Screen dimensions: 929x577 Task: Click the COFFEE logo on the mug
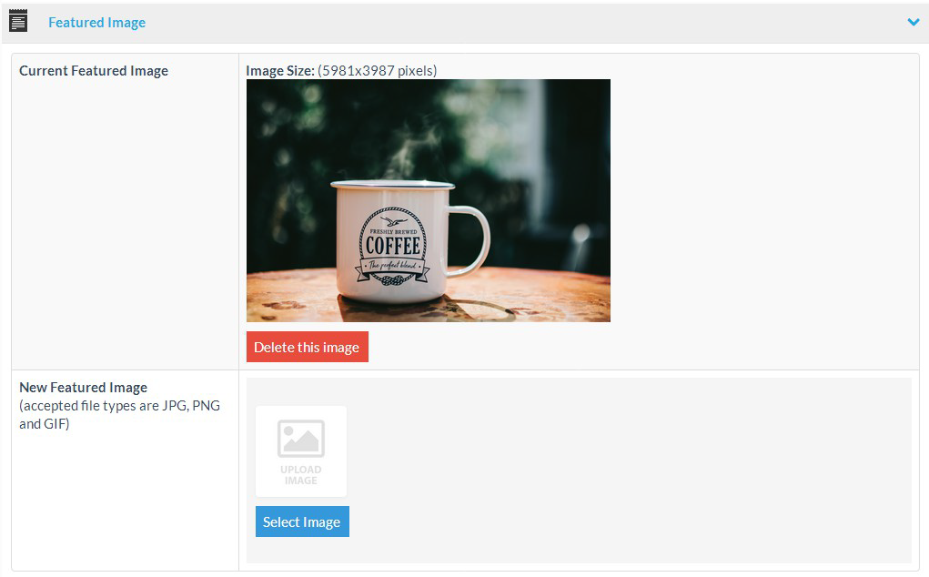tap(393, 246)
